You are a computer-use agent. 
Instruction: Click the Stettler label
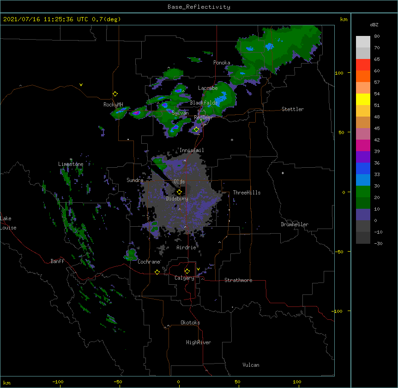click(292, 109)
